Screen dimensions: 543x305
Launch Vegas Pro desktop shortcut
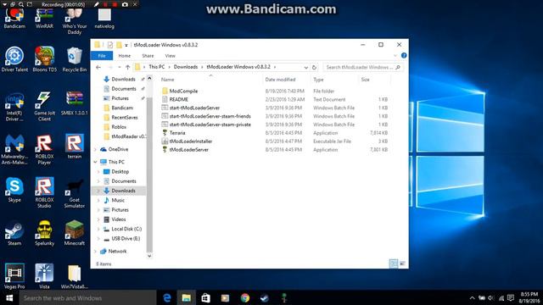point(14,276)
